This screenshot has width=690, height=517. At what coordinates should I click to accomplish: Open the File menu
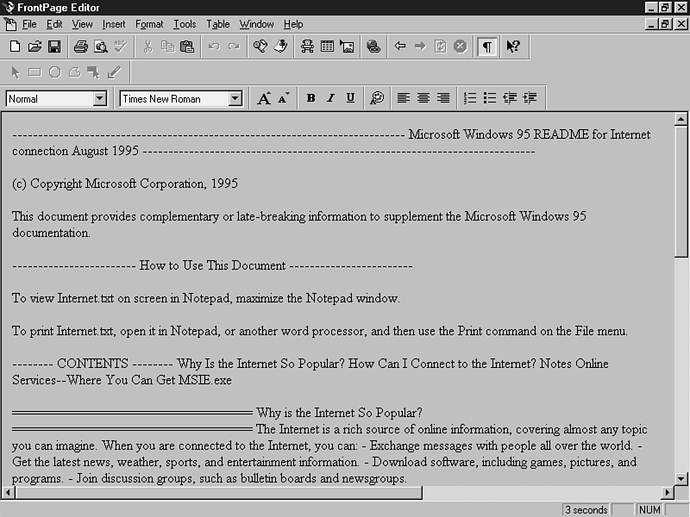pyautogui.click(x=29, y=25)
